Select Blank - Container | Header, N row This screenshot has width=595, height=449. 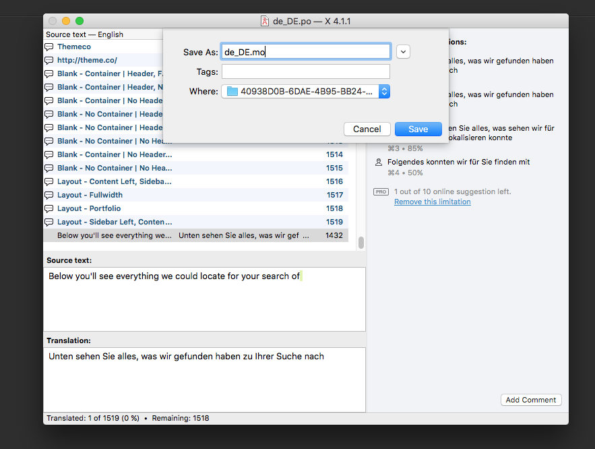(103, 87)
